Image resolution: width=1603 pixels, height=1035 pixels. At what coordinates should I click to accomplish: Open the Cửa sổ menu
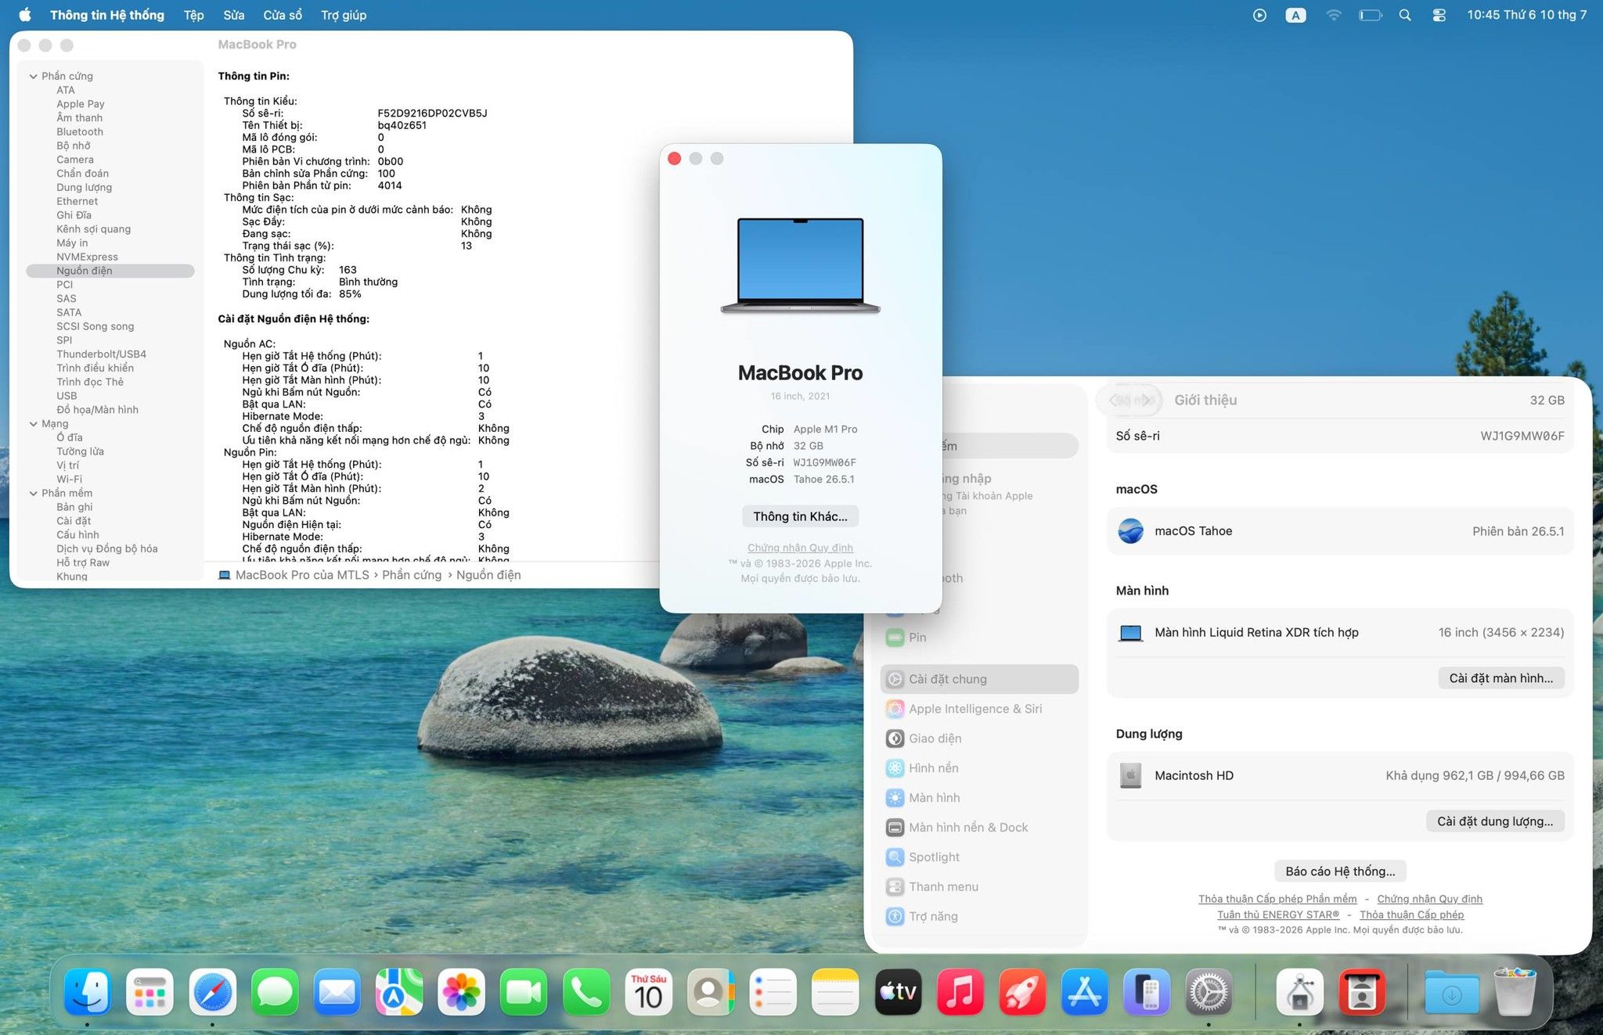283,15
